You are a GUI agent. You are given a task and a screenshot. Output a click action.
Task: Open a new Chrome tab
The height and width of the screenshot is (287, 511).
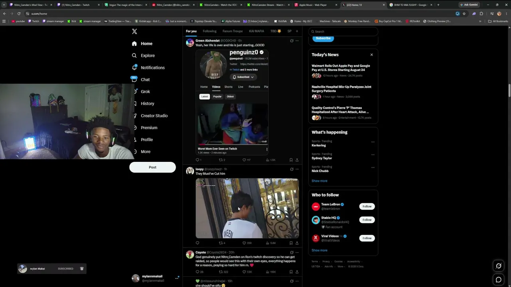click(x=438, y=5)
